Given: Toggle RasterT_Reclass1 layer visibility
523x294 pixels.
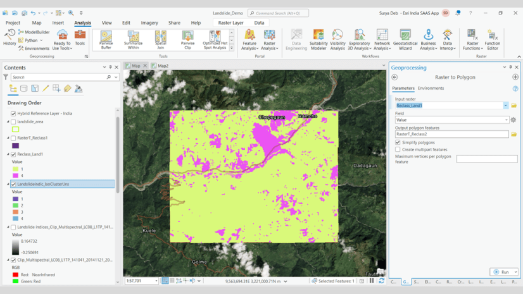Looking at the screenshot, I should (x=13, y=138).
